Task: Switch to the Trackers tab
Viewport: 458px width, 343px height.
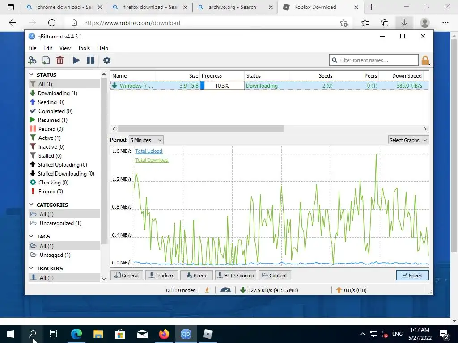Action: point(161,275)
